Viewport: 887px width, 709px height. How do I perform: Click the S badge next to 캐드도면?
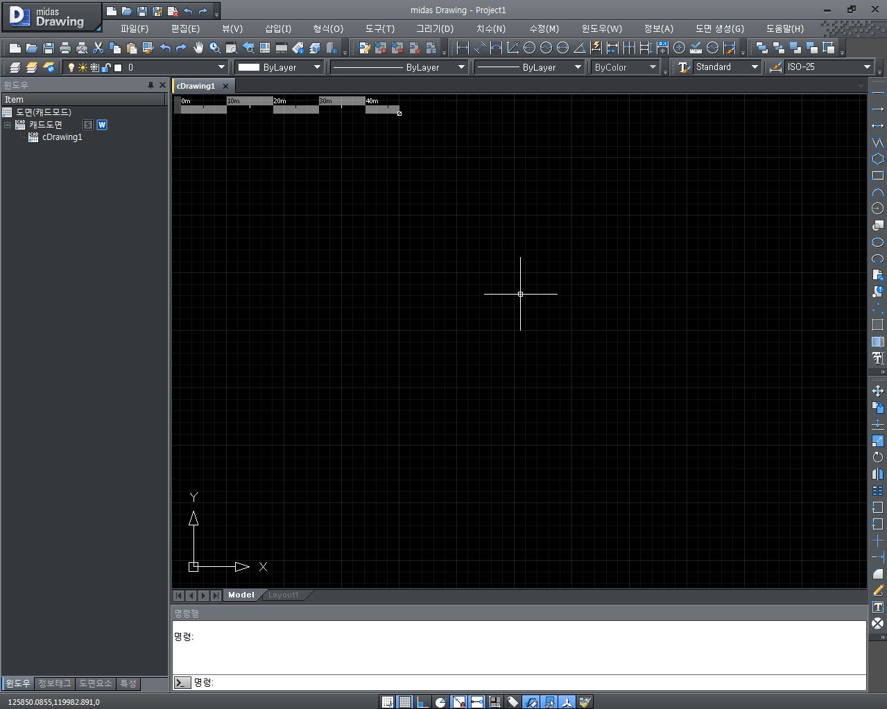[x=88, y=125]
